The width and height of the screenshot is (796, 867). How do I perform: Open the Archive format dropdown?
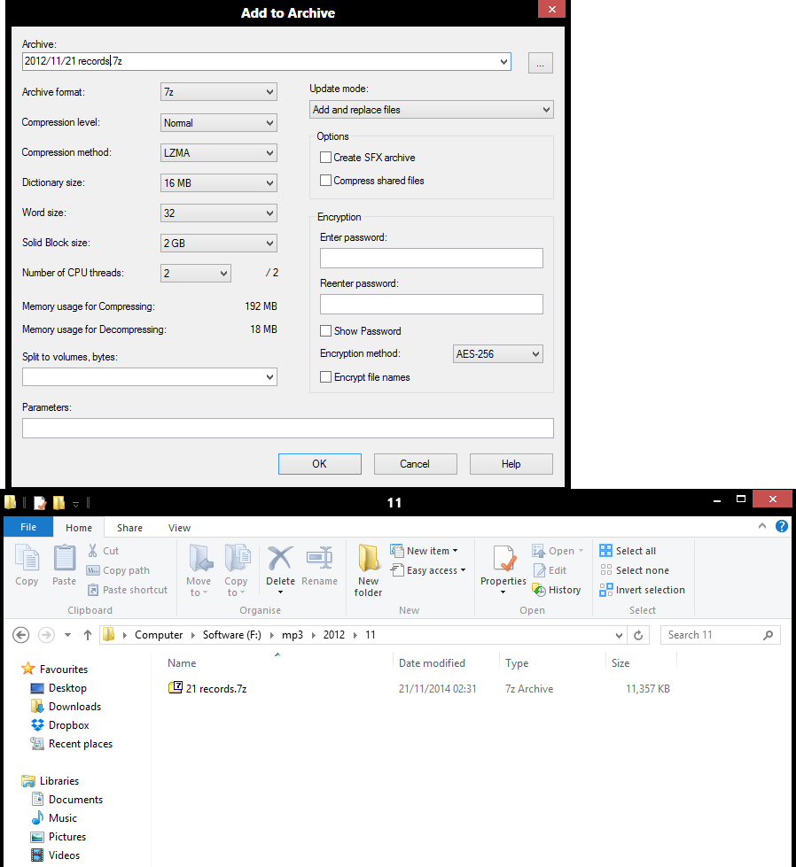(x=219, y=92)
